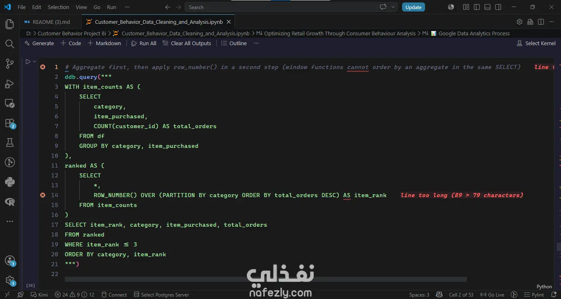Split the editor to the right
The height and width of the screenshot is (299, 561).
point(541,22)
